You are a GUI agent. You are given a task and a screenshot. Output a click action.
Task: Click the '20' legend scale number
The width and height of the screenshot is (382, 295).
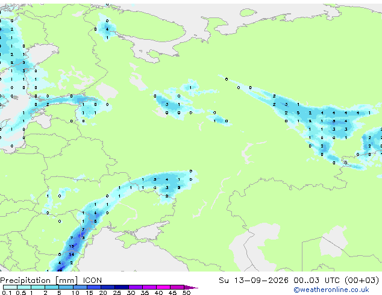[x=103, y=293]
